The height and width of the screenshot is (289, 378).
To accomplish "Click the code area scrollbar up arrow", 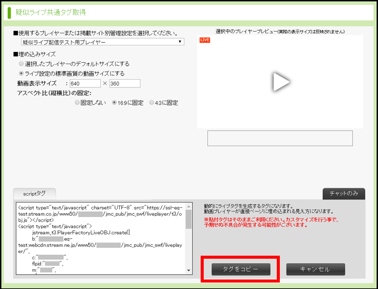I will pos(189,206).
